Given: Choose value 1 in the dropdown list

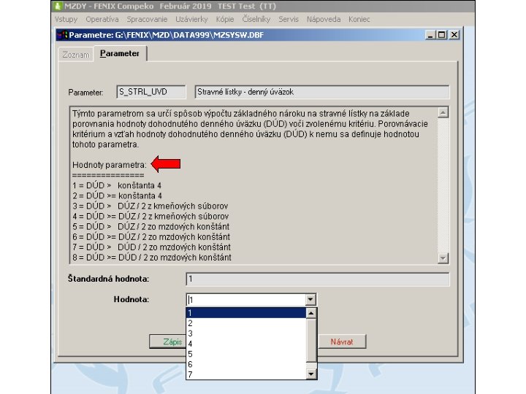Looking at the screenshot, I should pyautogui.click(x=246, y=313).
